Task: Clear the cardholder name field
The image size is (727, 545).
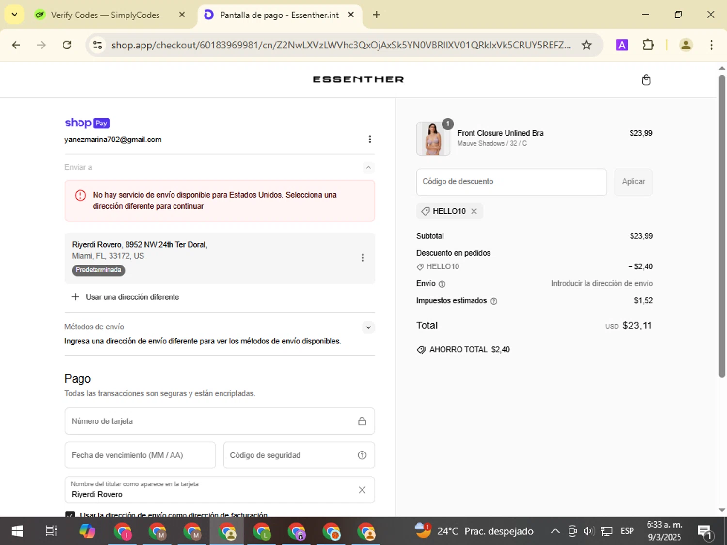Action: click(x=362, y=490)
